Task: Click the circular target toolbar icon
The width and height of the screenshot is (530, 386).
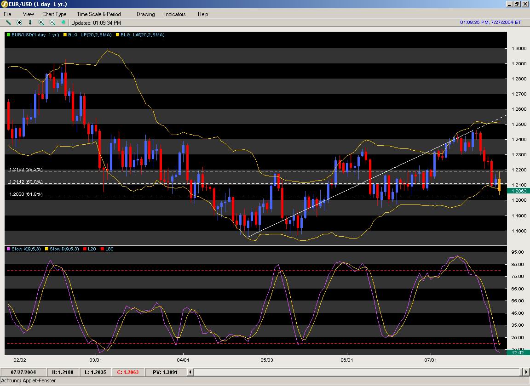Action: 19,23
